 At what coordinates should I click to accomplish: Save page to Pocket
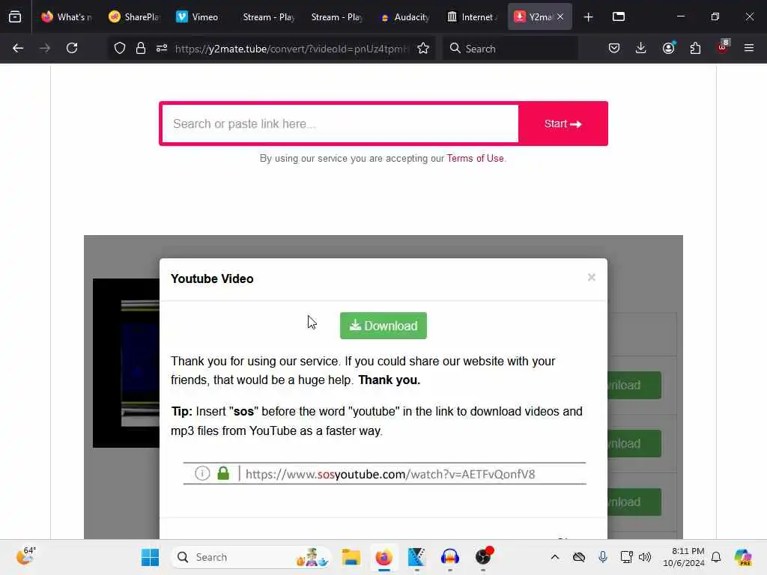point(614,48)
